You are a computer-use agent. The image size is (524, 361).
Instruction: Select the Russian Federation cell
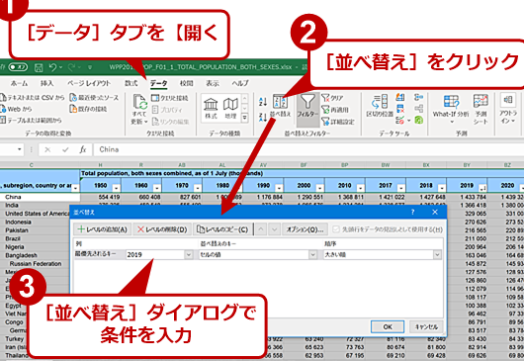coord(35,264)
